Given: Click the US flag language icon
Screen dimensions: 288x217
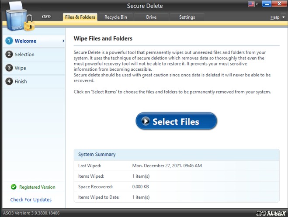Looking at the screenshot, I should tap(251, 4).
